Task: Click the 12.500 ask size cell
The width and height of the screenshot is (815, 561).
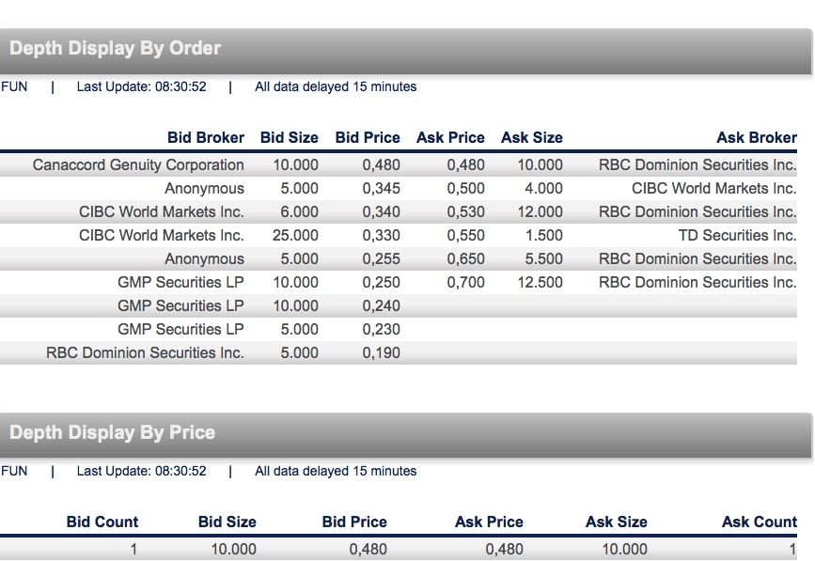Action: pos(540,283)
